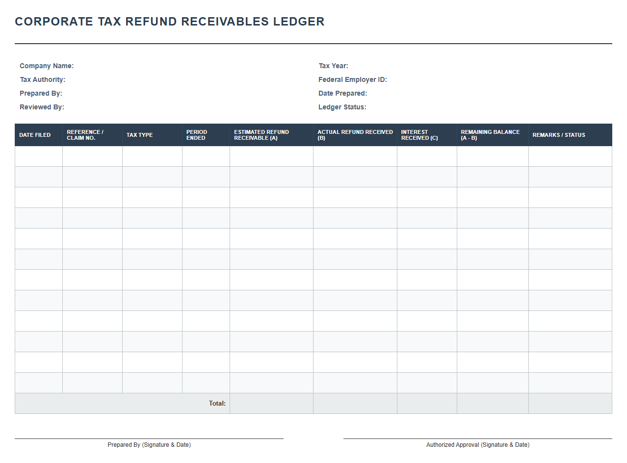Click the Reviewed By label
This screenshot has width=627, height=463.
tap(42, 107)
